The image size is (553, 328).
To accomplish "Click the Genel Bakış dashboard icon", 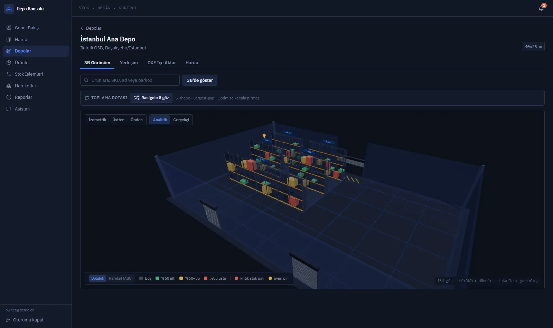I will coord(9,28).
